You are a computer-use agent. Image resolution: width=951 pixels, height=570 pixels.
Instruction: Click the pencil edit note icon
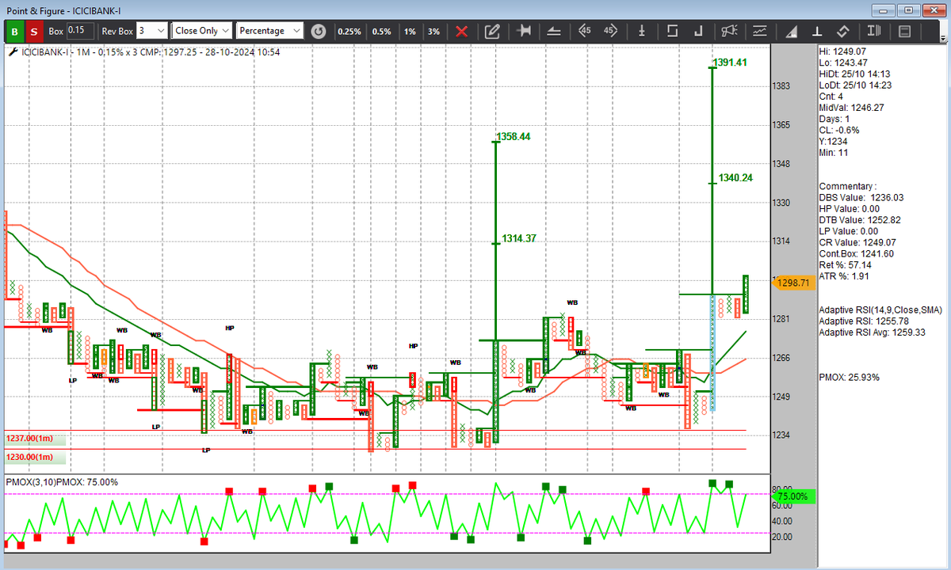(x=491, y=32)
